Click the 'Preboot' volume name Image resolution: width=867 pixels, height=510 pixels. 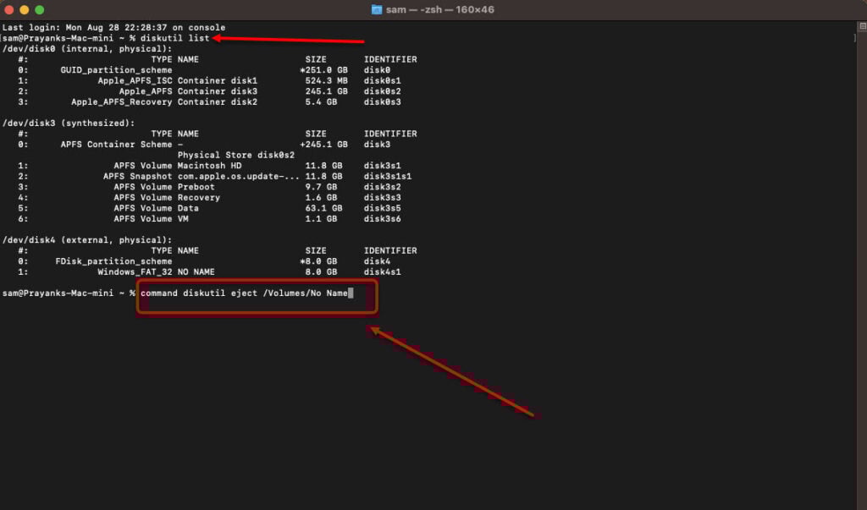[196, 187]
